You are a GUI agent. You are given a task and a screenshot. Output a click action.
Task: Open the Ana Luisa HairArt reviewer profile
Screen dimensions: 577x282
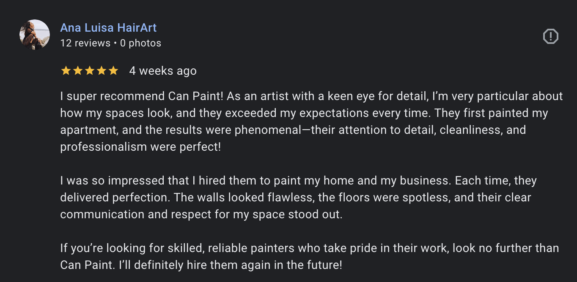108,28
